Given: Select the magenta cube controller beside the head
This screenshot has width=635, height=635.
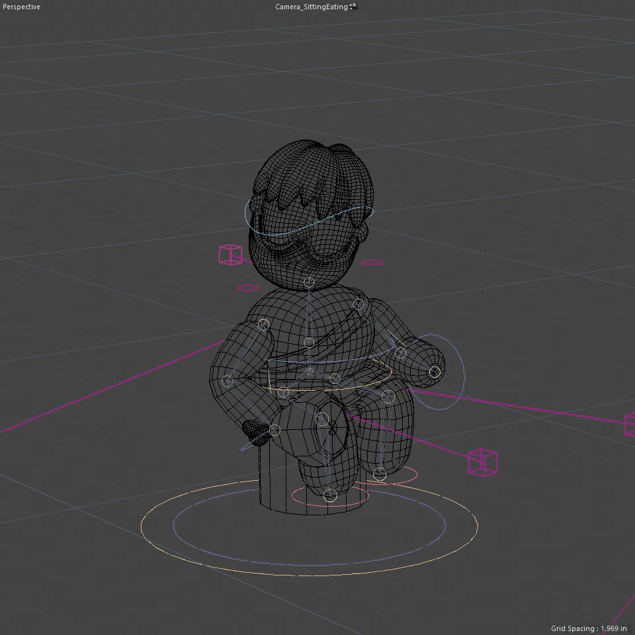Looking at the screenshot, I should point(230,255).
